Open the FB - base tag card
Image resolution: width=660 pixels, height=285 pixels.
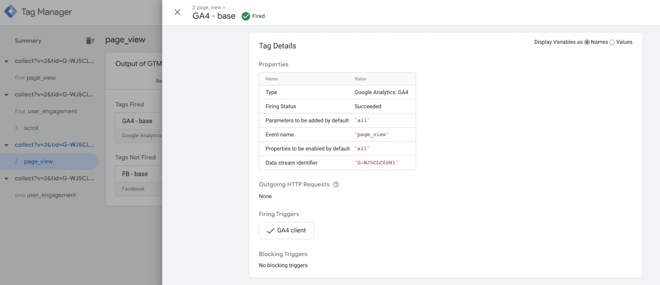coord(139,181)
